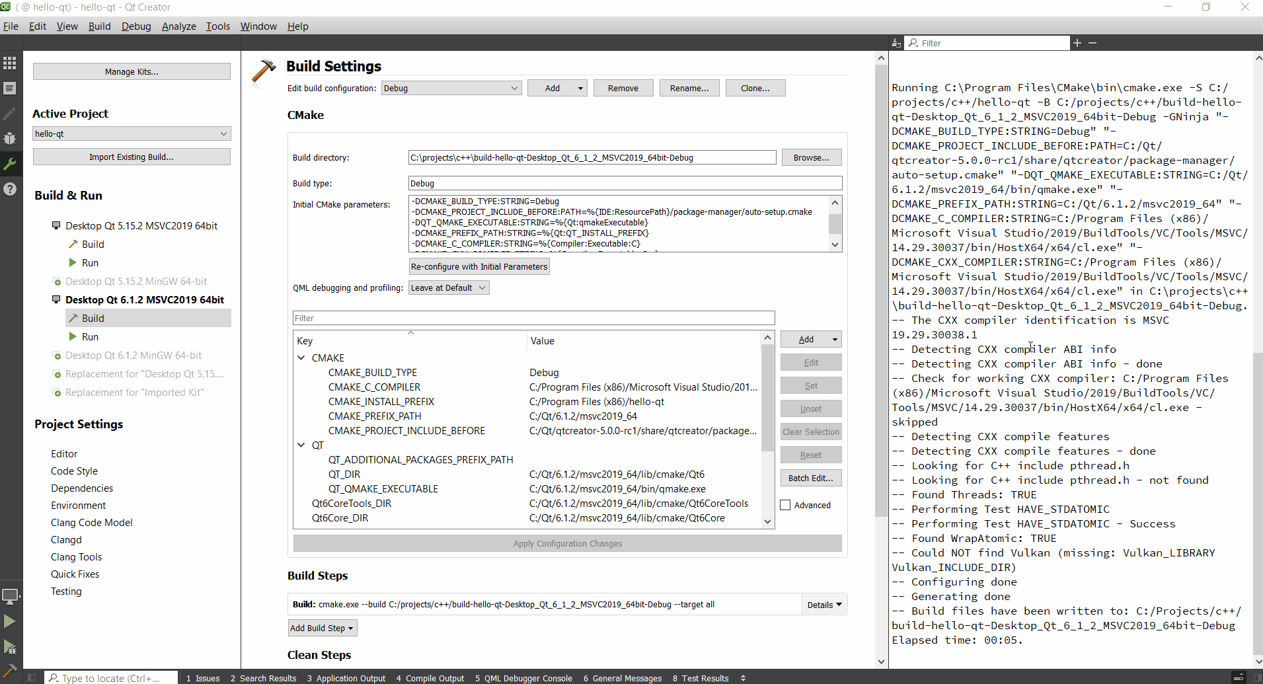Switch to Compile Output tab
Screen dimensions: 1263x684
click(x=430, y=678)
